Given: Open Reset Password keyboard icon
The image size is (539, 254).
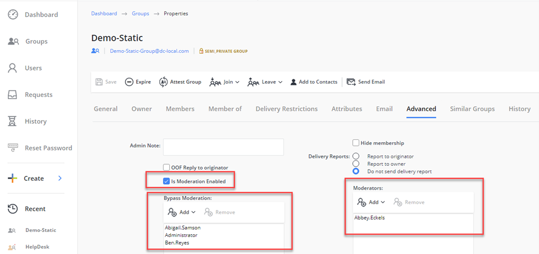Looking at the screenshot, I should click(x=13, y=148).
